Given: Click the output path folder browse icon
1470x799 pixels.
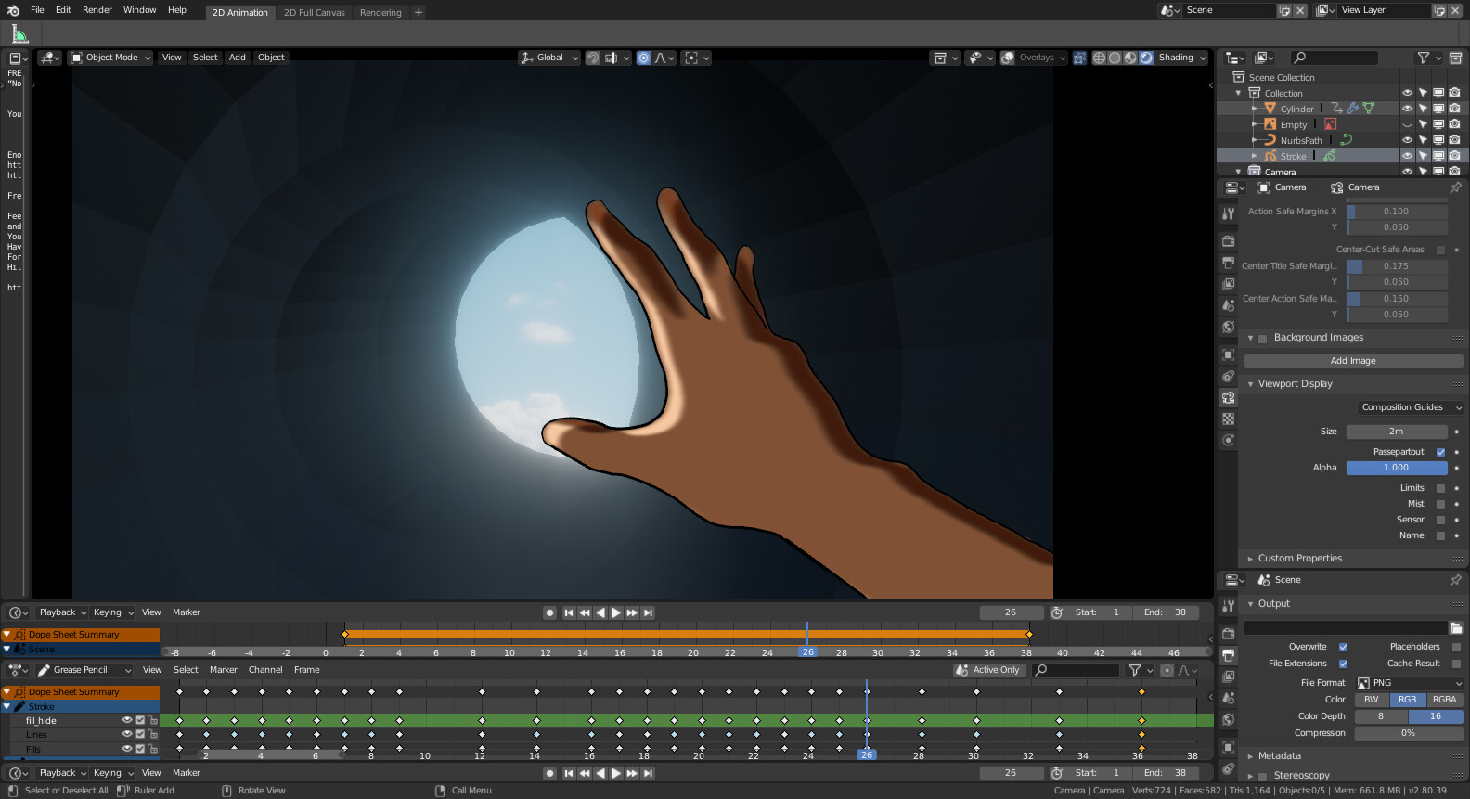Looking at the screenshot, I should tap(1455, 628).
